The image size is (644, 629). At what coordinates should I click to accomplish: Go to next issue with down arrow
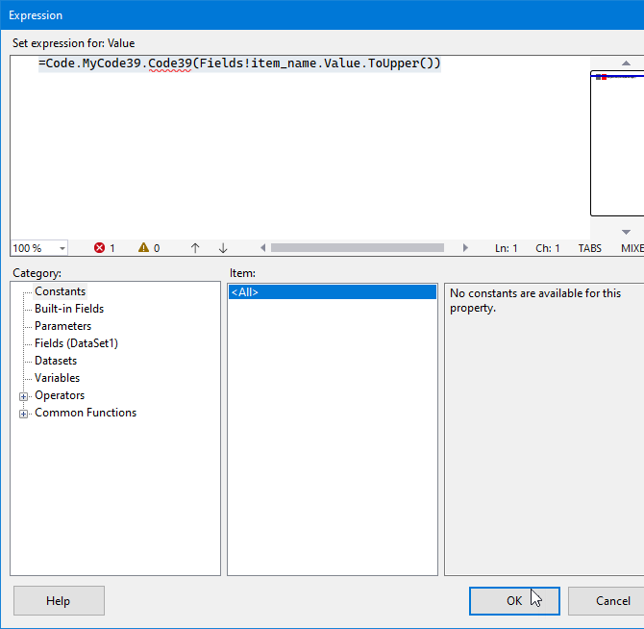pyautogui.click(x=223, y=248)
